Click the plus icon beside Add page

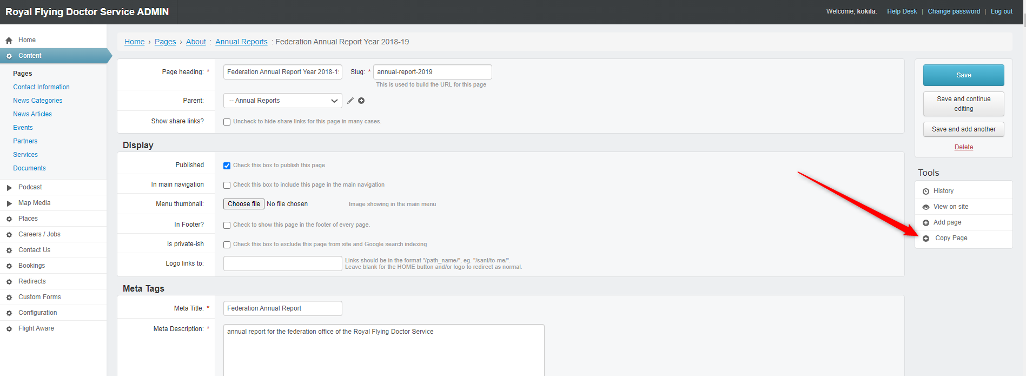[x=926, y=222]
